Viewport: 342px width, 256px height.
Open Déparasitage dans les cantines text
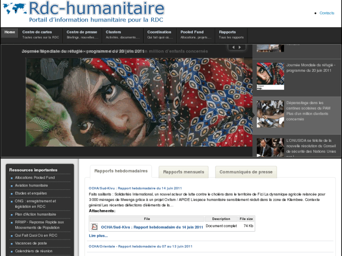pos(308,111)
